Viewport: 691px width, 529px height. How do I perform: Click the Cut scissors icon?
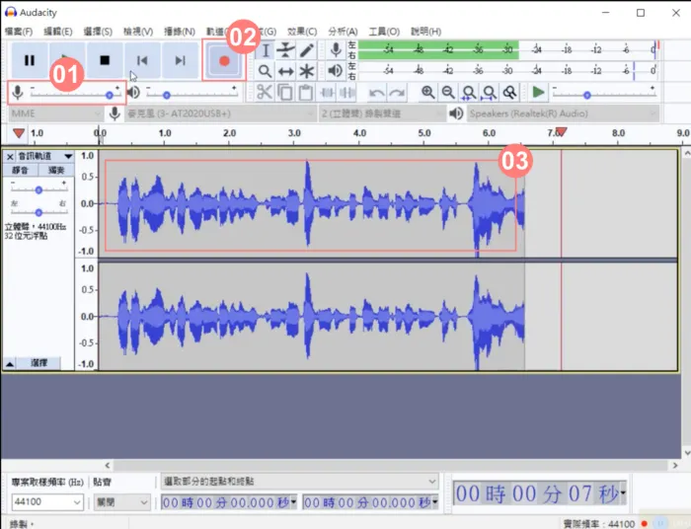265,93
